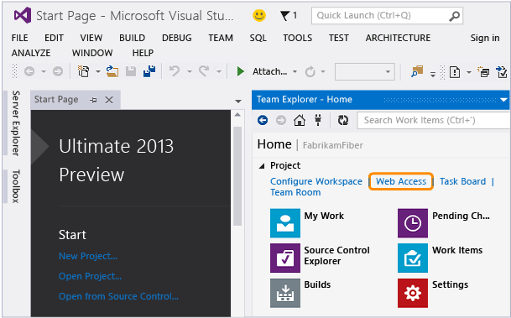Click Connect to Team Projects plug icon
511x318 pixels.
click(318, 120)
